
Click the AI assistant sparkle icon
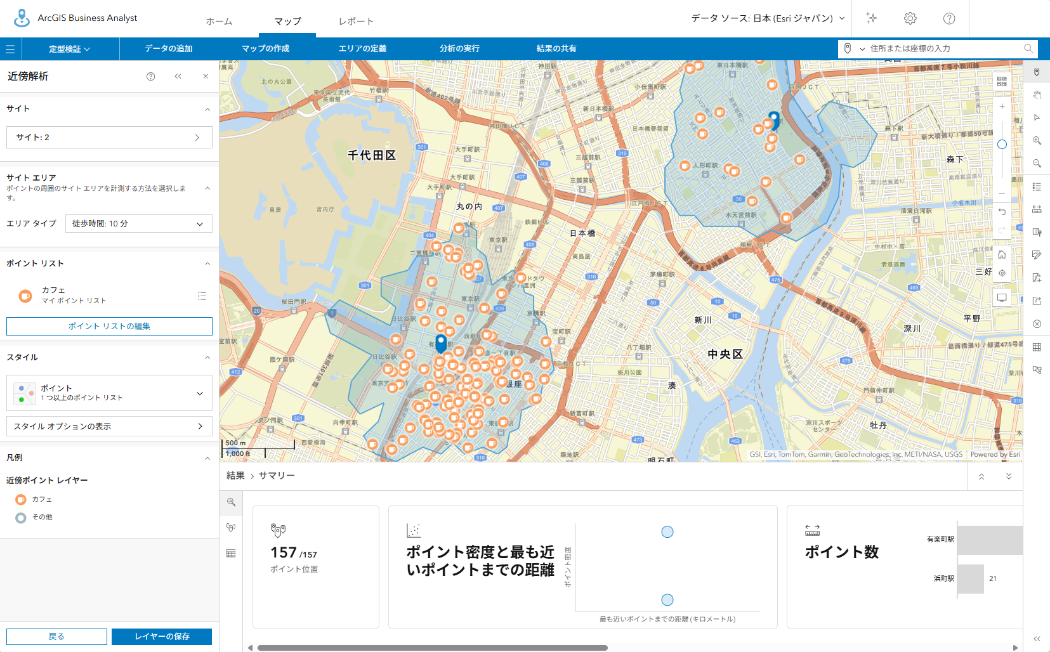coord(872,18)
